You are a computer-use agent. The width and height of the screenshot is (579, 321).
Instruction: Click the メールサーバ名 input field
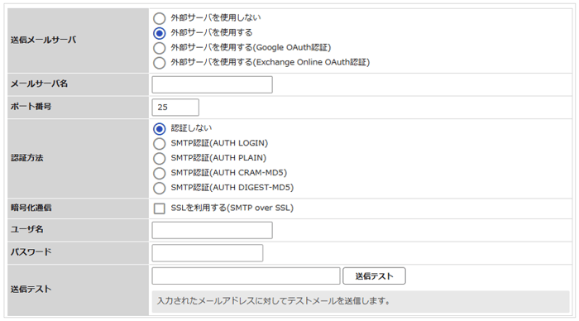(x=212, y=84)
